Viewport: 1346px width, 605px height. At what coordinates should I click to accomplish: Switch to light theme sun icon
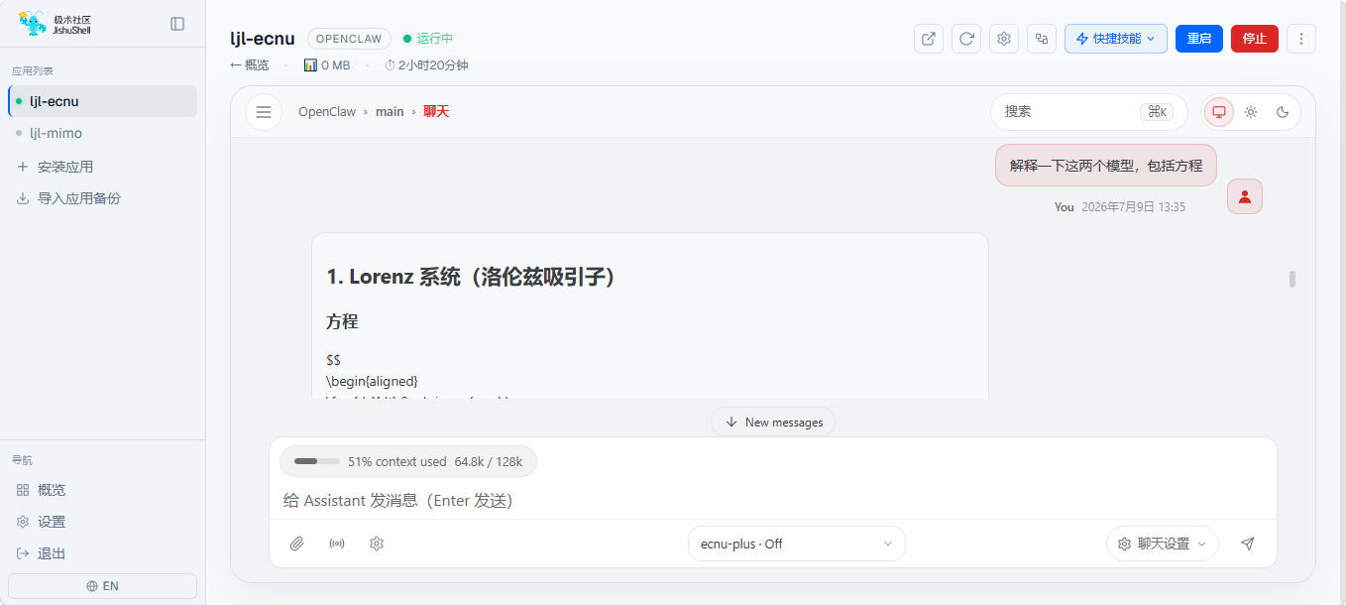(x=1251, y=112)
